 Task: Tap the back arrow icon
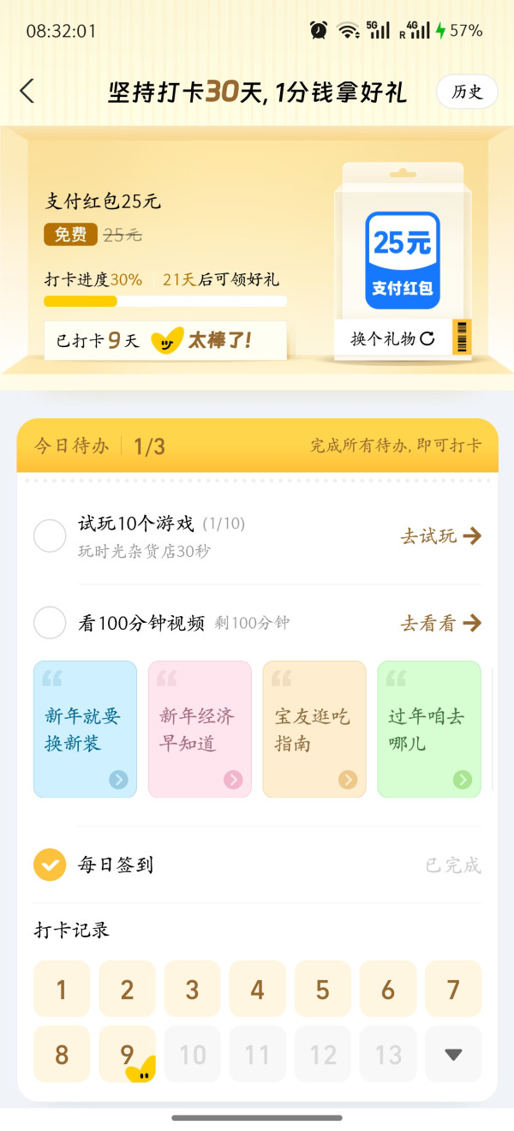point(27,91)
